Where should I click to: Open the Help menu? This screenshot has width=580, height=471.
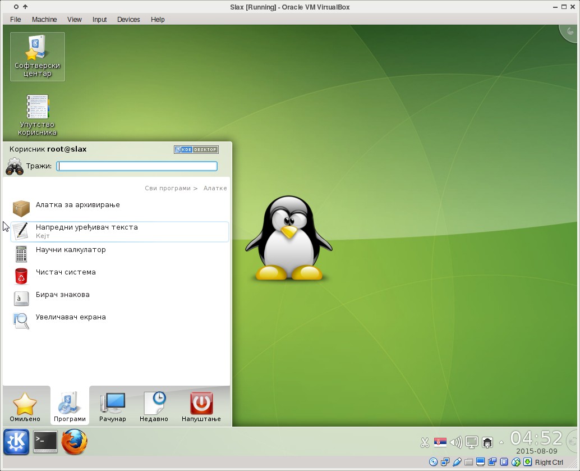(158, 20)
